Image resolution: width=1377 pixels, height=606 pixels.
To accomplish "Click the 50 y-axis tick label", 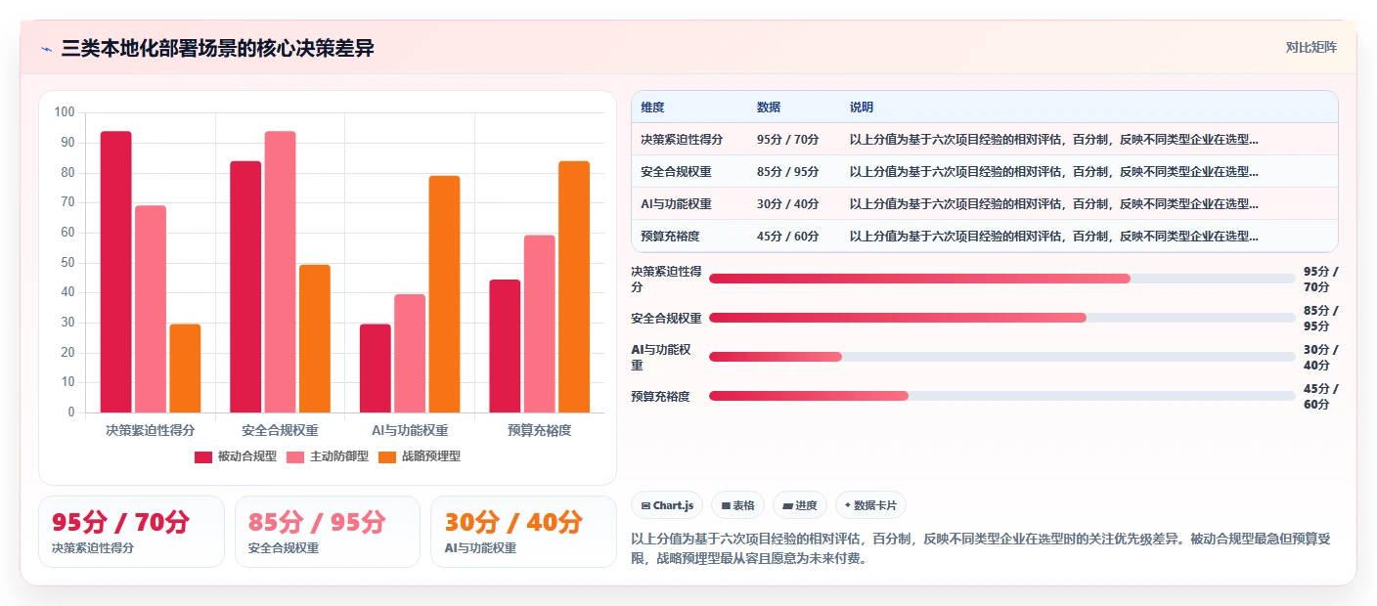I will [x=67, y=262].
